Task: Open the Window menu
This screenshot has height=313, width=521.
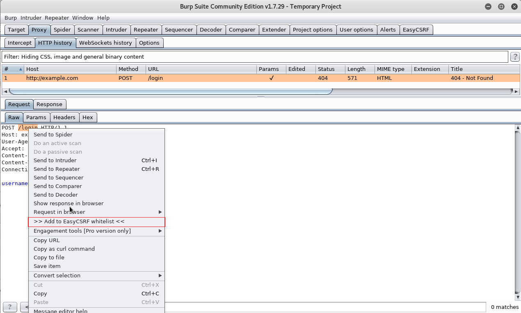Action: 83,18
